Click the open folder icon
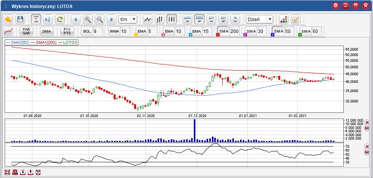 click(9, 19)
